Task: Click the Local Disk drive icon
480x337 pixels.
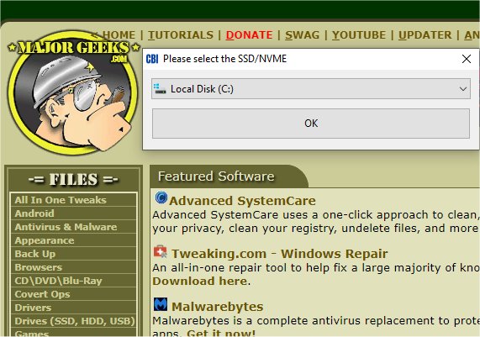Action: click(x=160, y=88)
